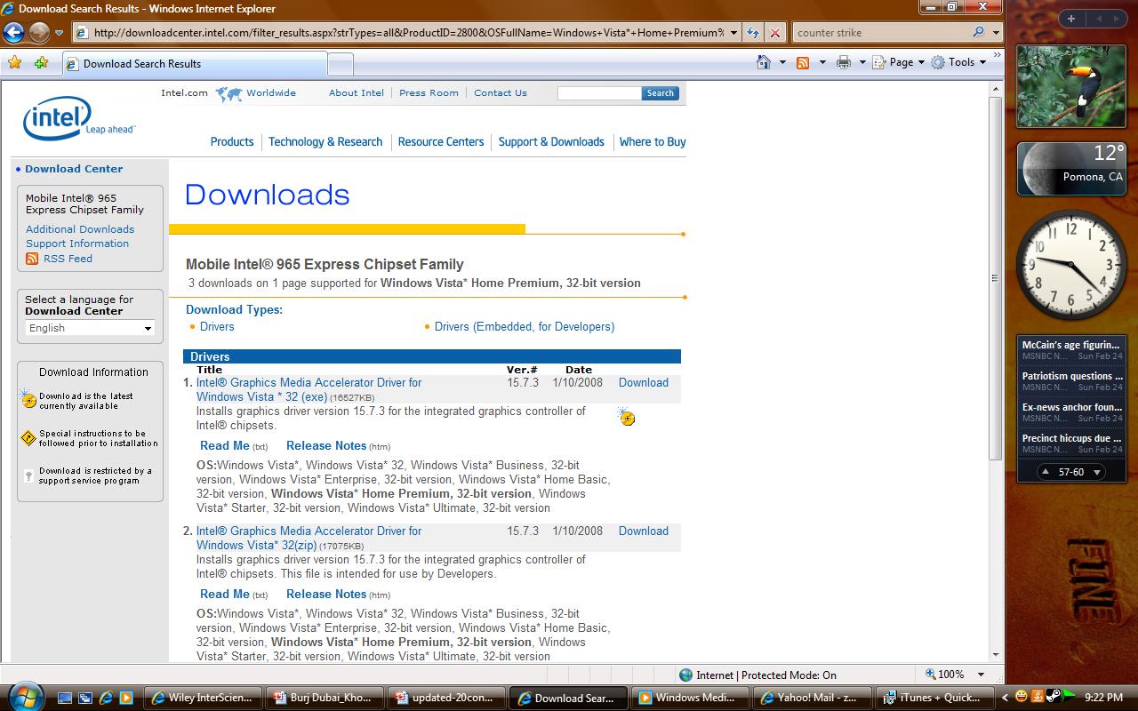1138x711 pixels.
Task: Expand the Feeds dropdown arrow
Action: click(x=822, y=62)
